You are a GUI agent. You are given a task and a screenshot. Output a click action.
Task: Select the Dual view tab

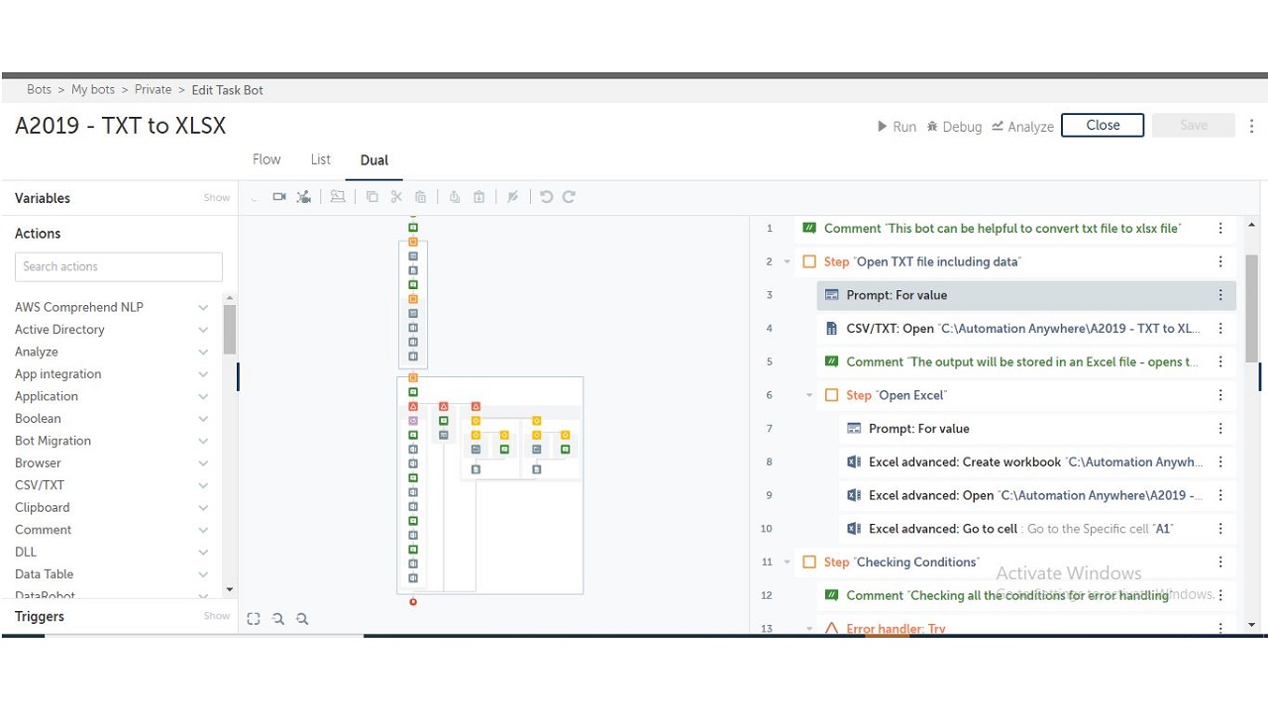pos(374,160)
